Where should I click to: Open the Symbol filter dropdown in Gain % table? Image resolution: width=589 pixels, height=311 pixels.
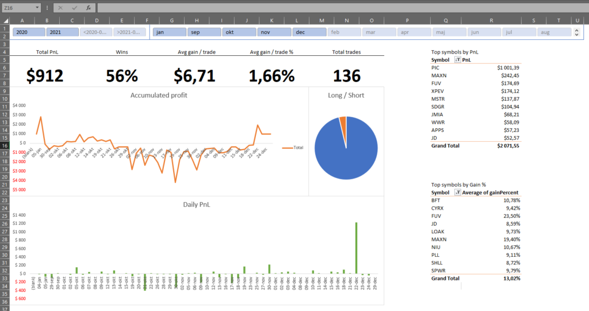pyautogui.click(x=457, y=192)
